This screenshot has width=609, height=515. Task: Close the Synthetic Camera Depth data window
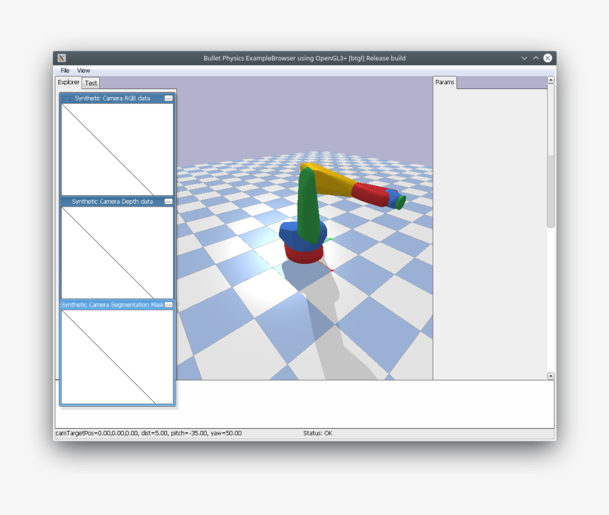pos(169,202)
